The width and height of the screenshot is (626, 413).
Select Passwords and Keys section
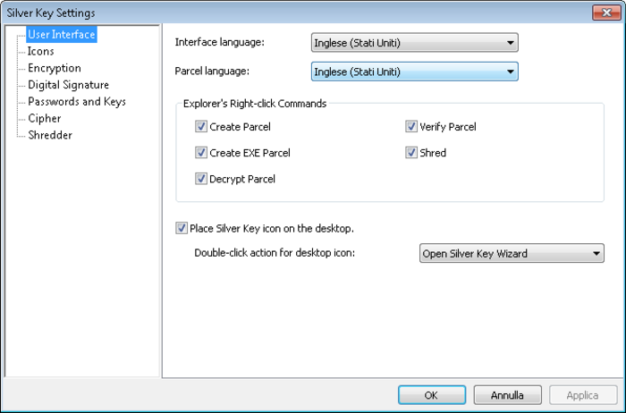click(x=76, y=102)
